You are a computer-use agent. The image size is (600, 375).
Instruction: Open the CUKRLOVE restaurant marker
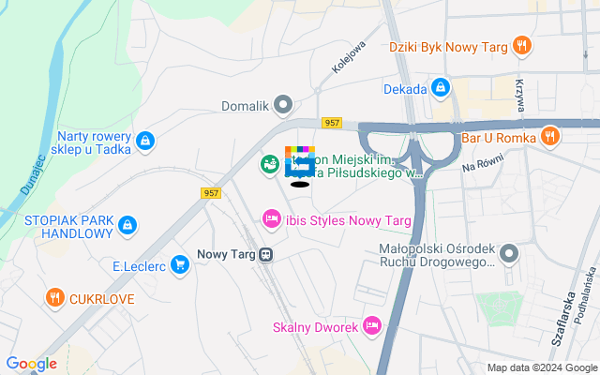54,298
